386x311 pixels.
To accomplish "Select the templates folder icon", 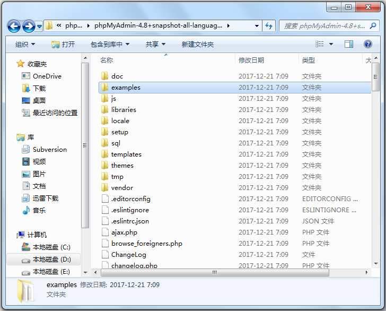I will 105,154.
